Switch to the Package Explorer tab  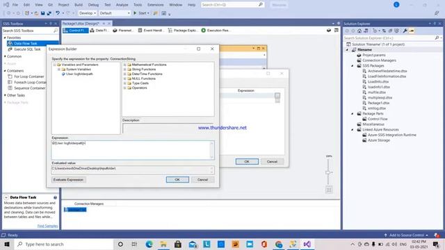(x=182, y=31)
